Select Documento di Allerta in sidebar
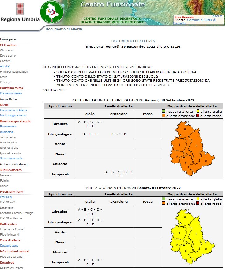The width and height of the screenshot is (225, 270). pyautogui.click(x=13, y=110)
